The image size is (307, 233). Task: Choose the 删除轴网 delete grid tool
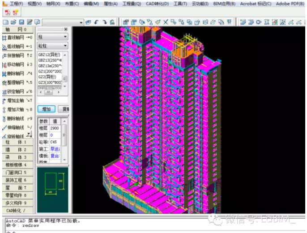pos(17,73)
